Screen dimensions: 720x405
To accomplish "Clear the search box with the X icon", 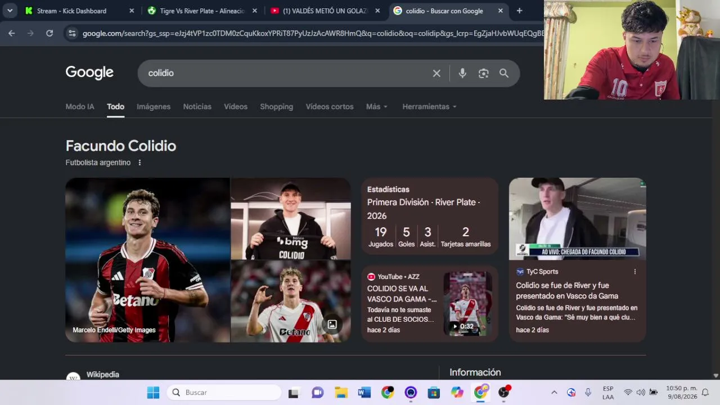I will 436,73.
